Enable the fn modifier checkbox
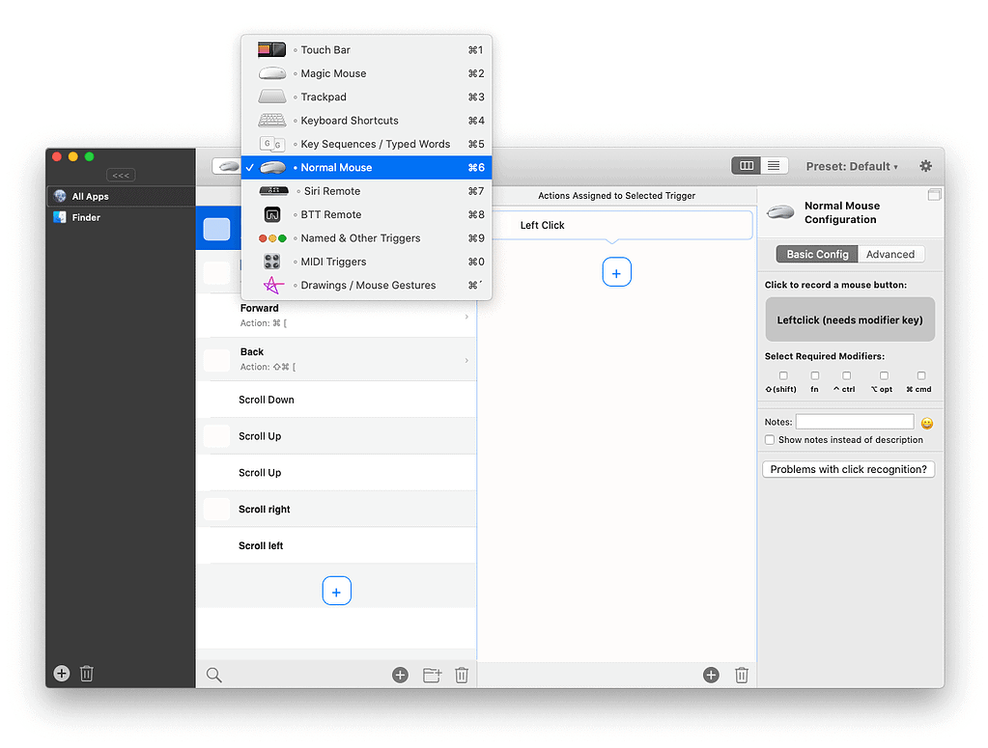 click(x=815, y=375)
